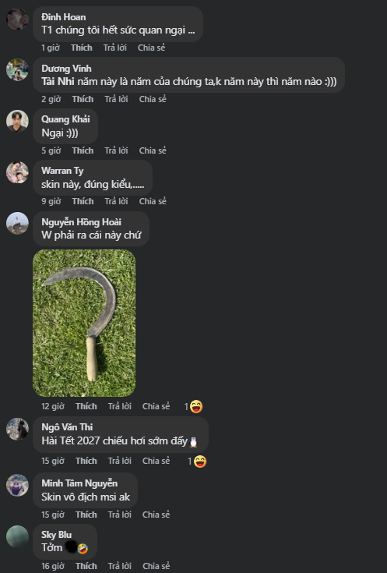Image resolution: width=387 pixels, height=573 pixels.
Task: Share Quang Khải's comment with Chia sẻ
Action: coord(153,150)
